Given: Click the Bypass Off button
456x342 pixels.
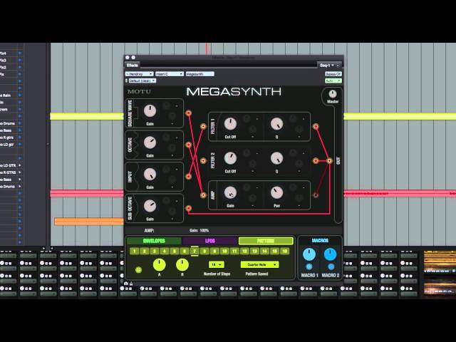Looking at the screenshot, I should tap(333, 74).
